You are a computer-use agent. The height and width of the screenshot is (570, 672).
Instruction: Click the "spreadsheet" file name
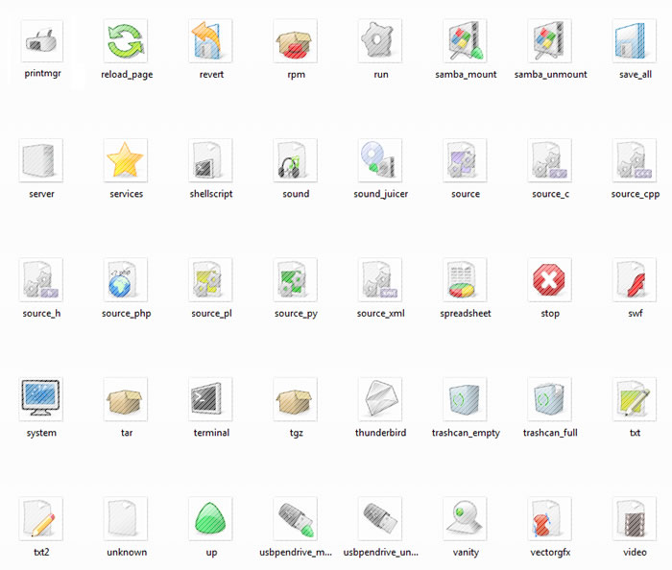tap(466, 314)
